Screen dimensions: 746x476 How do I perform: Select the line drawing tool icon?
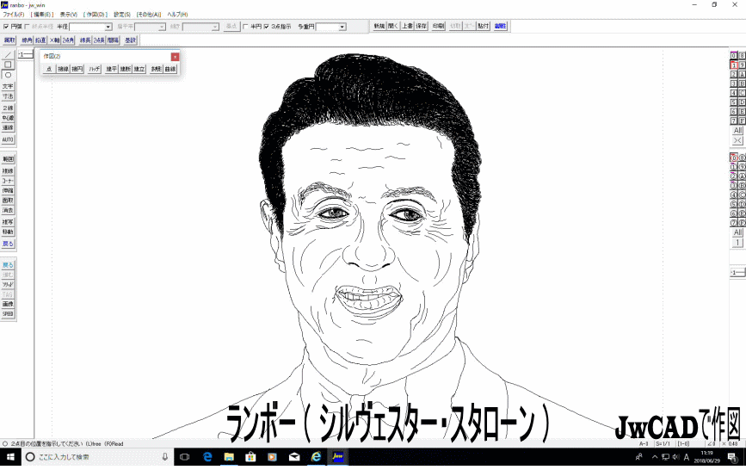(x=8, y=55)
